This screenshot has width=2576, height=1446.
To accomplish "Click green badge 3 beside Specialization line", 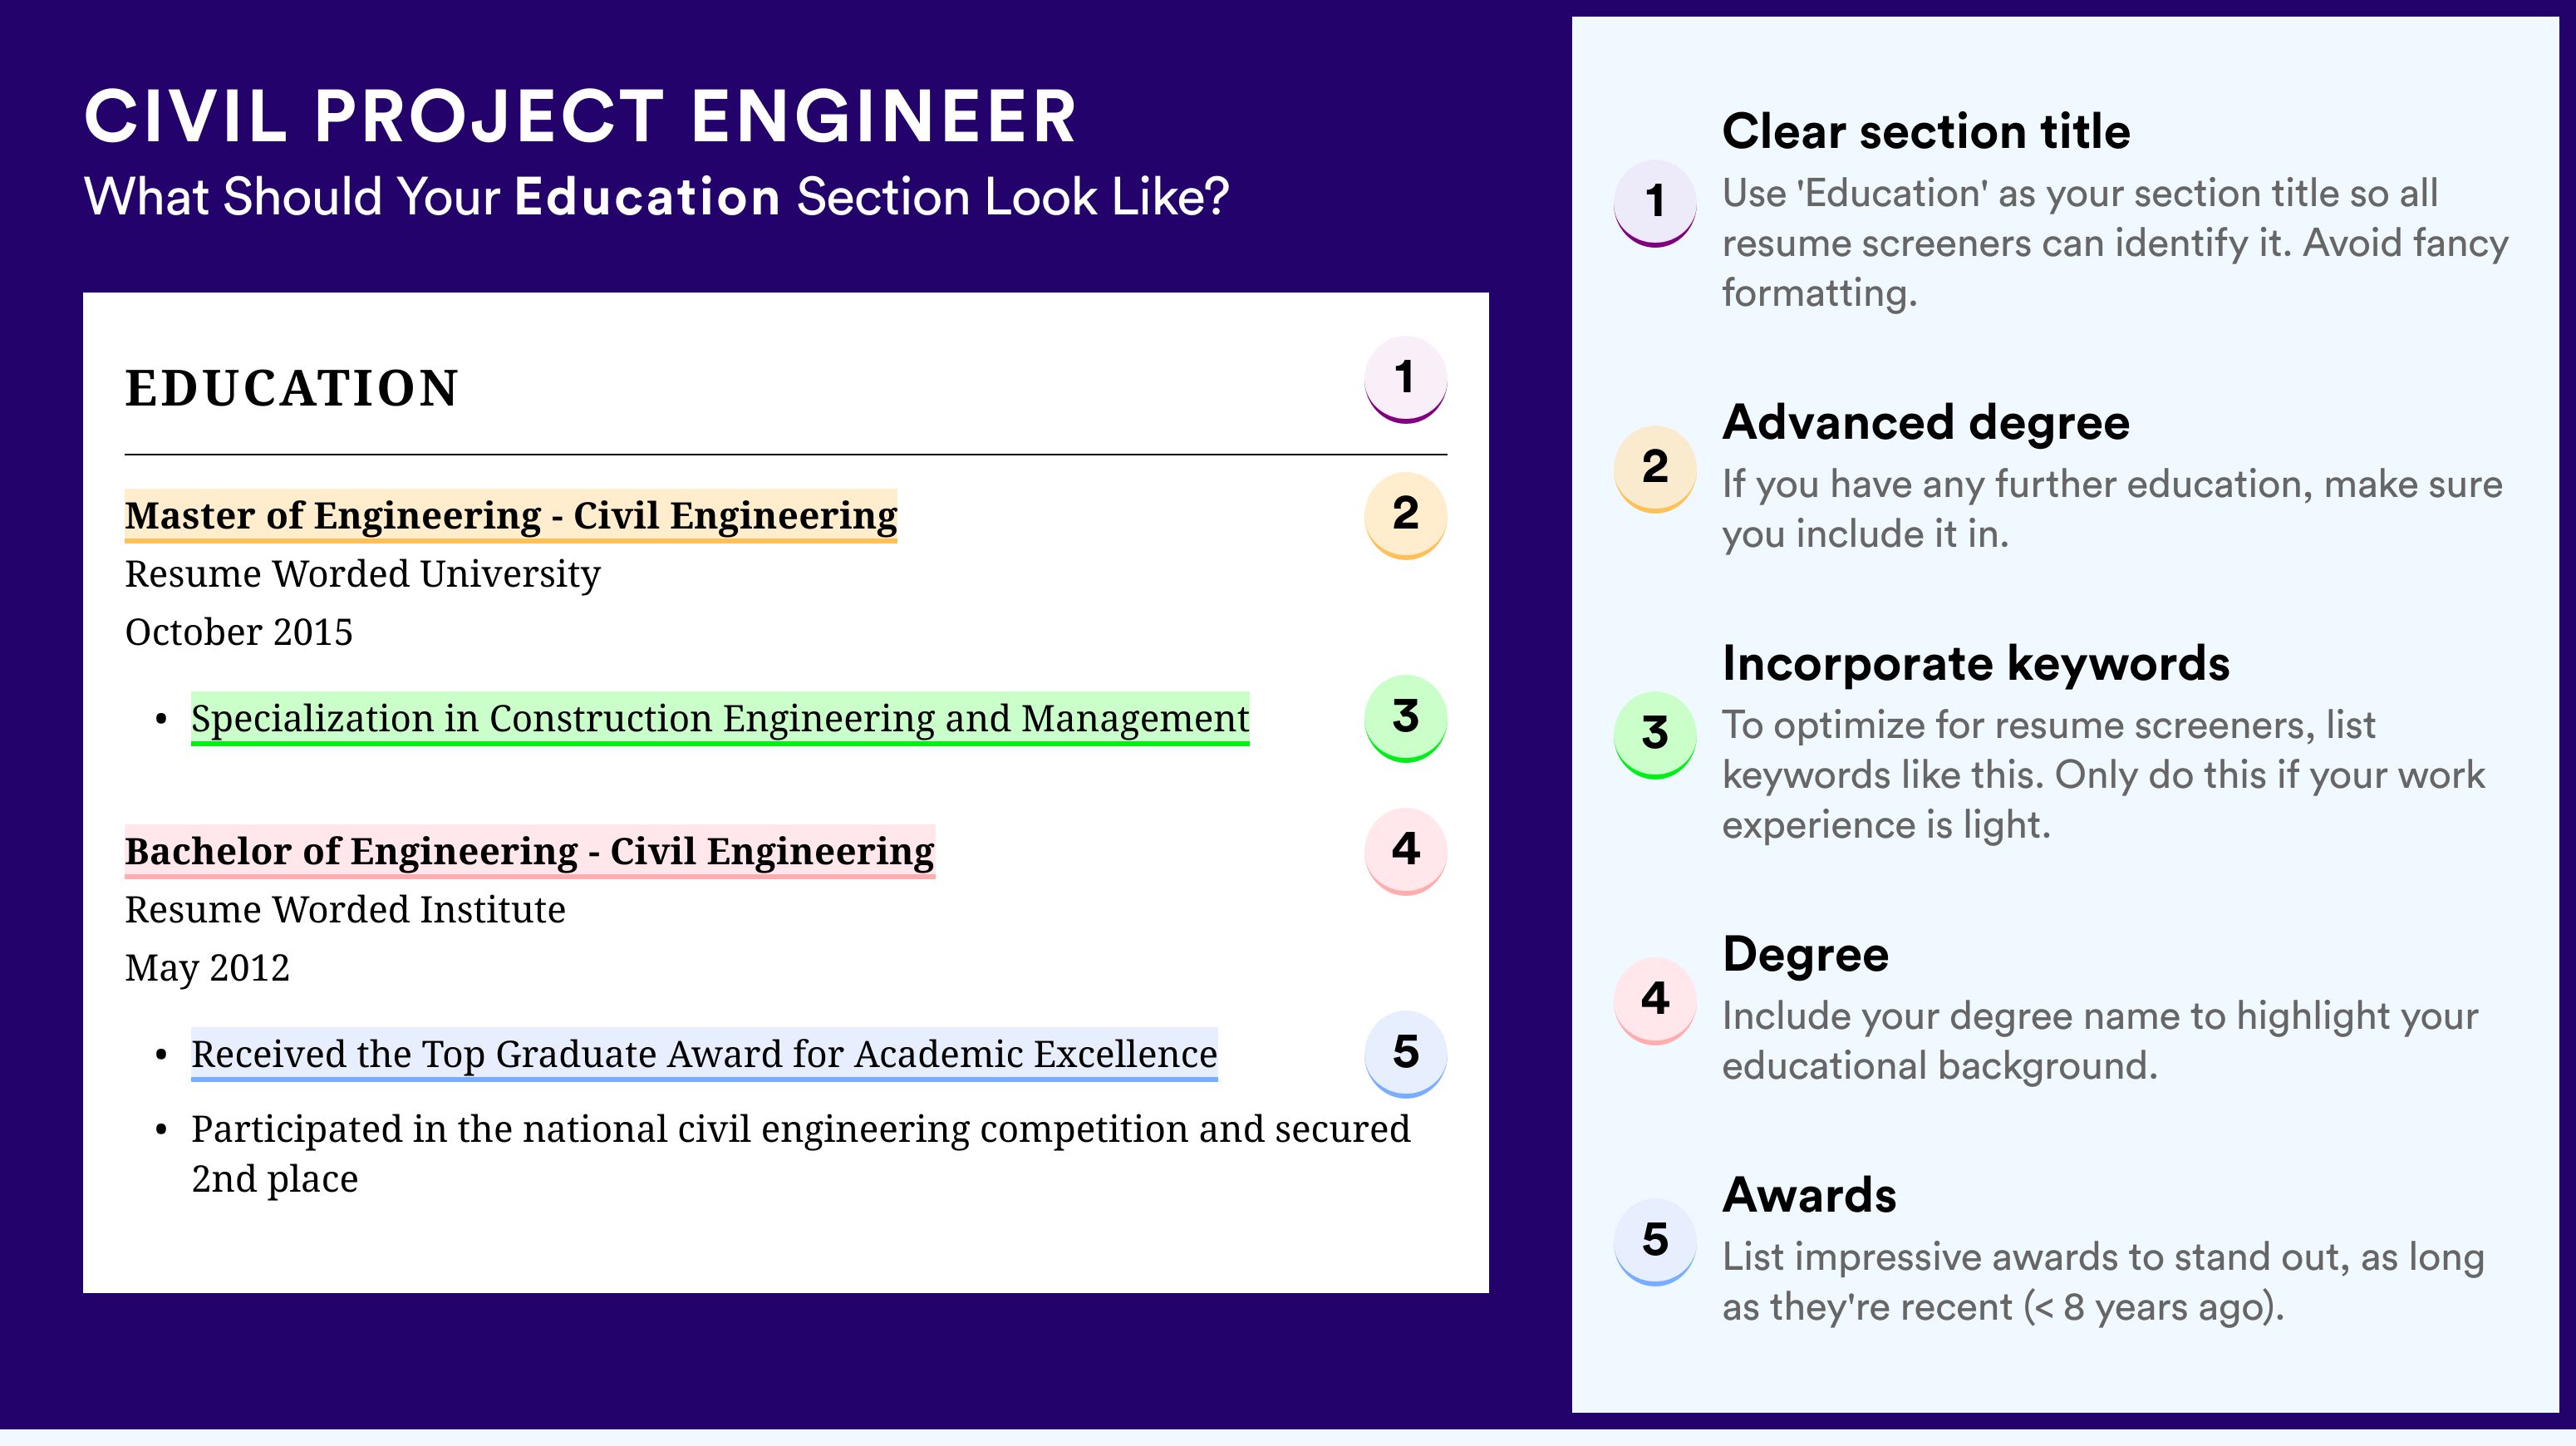I will (x=1405, y=718).
